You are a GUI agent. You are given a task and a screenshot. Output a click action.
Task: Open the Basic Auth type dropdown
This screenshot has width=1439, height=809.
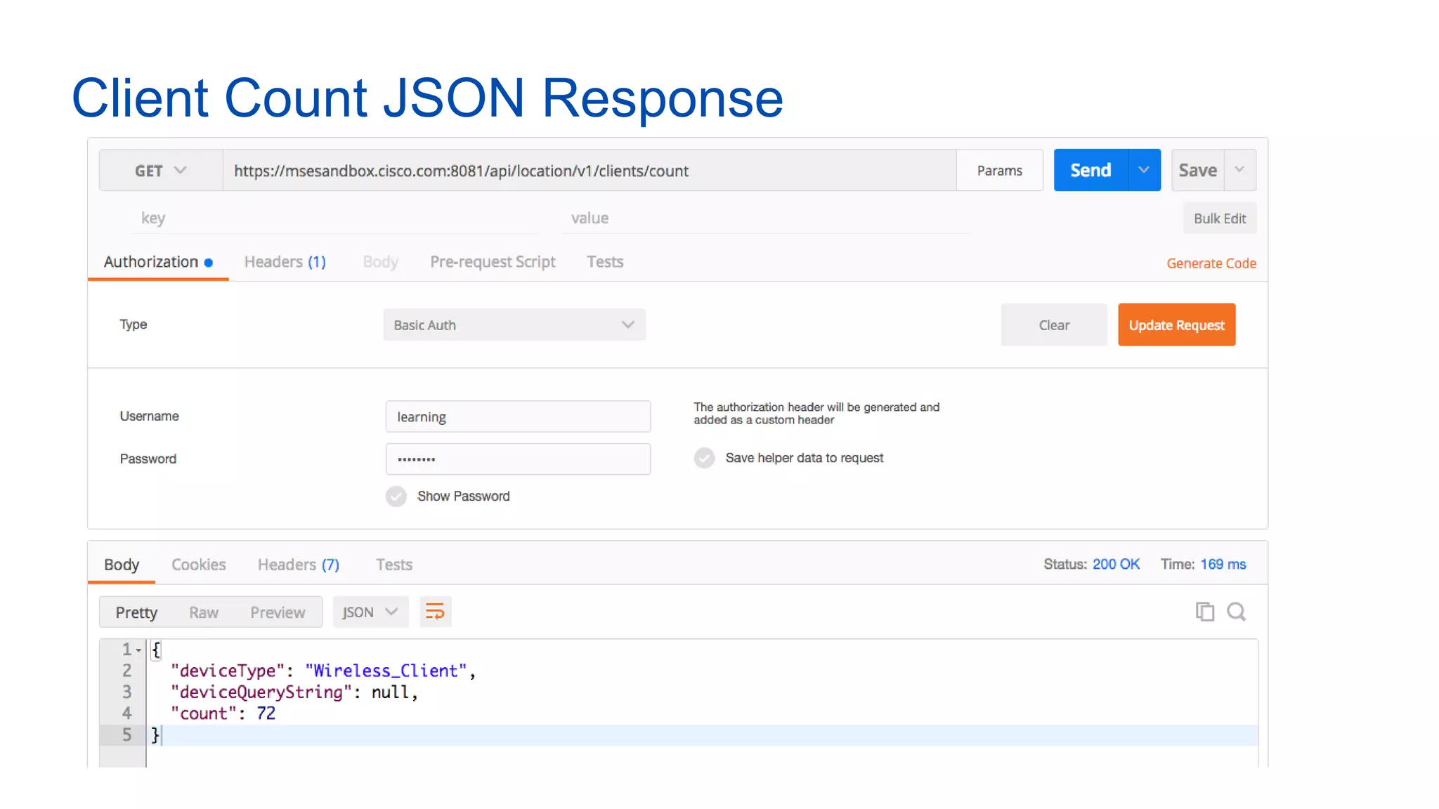(514, 324)
